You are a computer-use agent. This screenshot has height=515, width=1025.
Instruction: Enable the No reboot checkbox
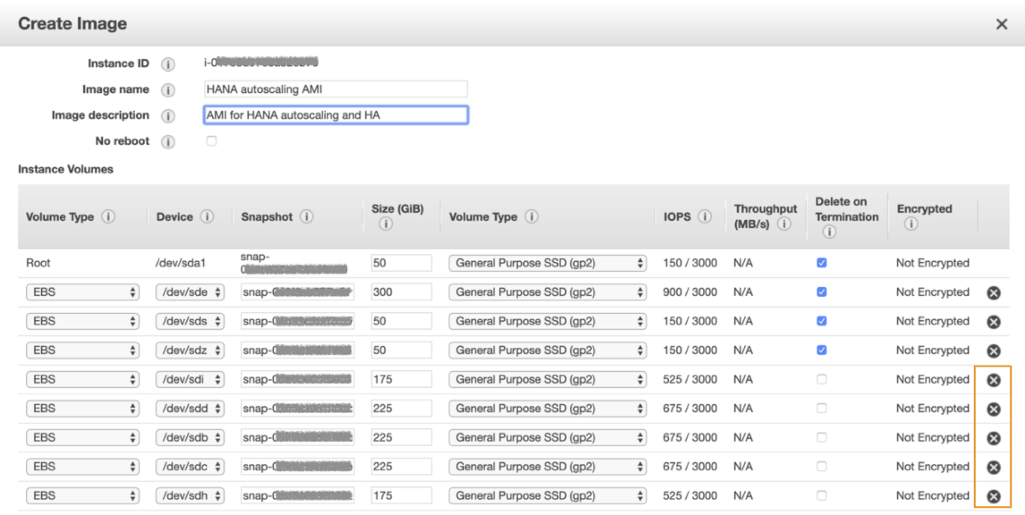click(211, 141)
